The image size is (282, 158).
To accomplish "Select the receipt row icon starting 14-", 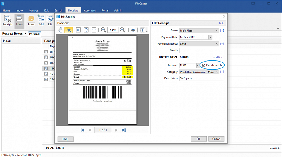I will tap(46, 68).
